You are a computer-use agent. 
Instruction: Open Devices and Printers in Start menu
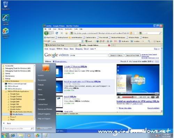pos(45,109)
